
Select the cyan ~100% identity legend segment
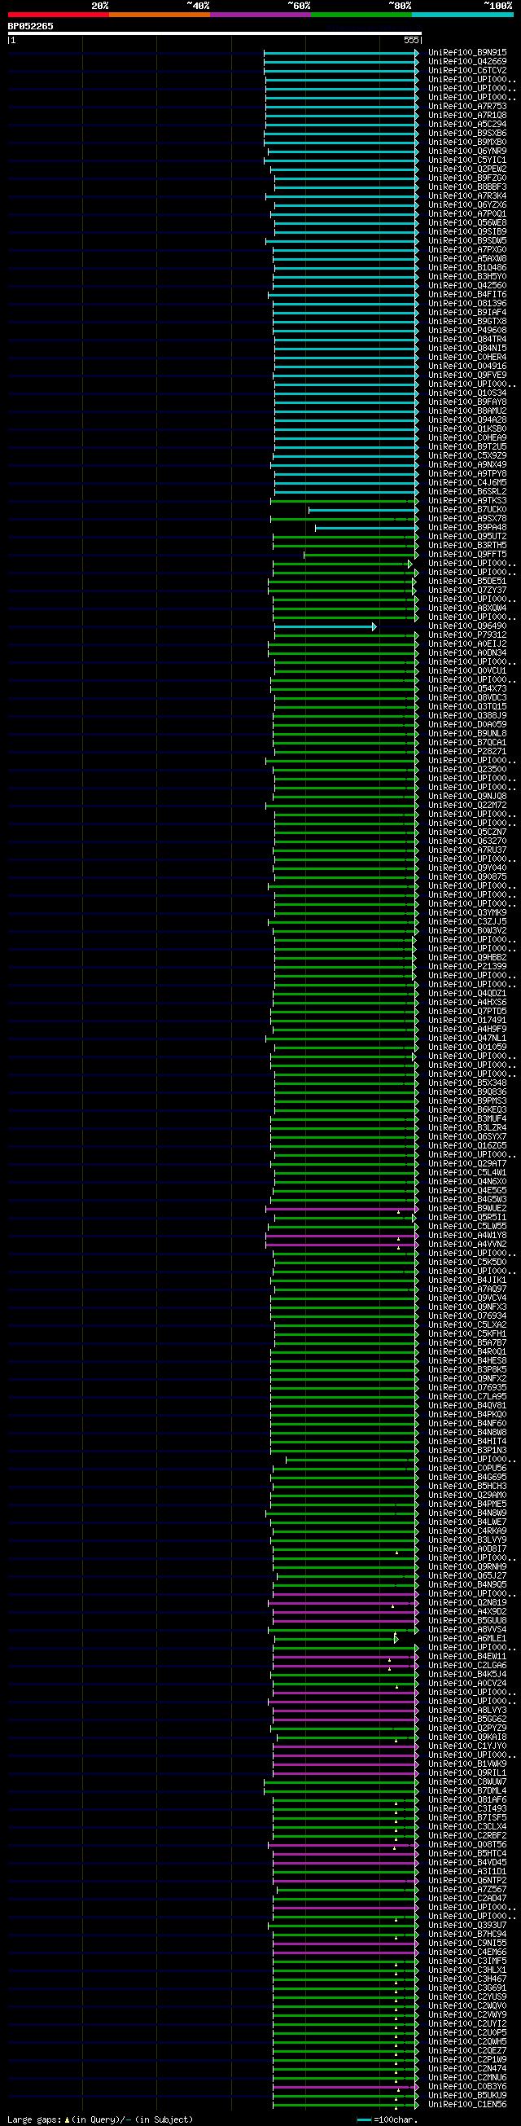[x=462, y=14]
